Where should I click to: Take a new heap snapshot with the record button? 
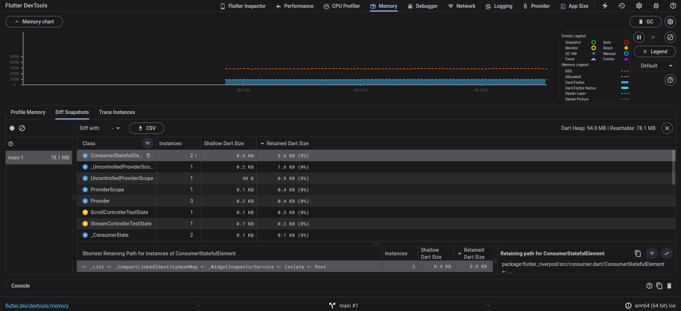point(12,128)
